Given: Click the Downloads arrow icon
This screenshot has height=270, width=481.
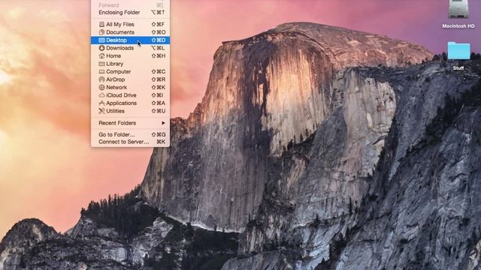Looking at the screenshot, I should (x=101, y=48).
